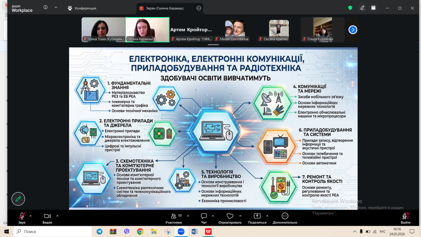The height and width of the screenshot is (237, 421).
Task: Click Поделиться share screen button
Action: coord(257,218)
